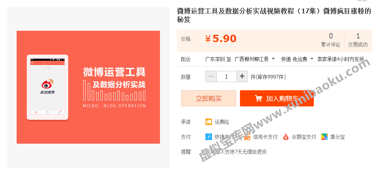Click the shopping cart icon in 加入购物车
Image resolution: width=378 pixels, height=174 pixels.
[258, 98]
